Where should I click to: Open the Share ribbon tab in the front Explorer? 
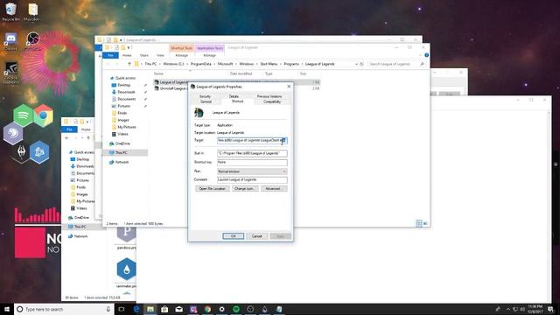tap(144, 55)
